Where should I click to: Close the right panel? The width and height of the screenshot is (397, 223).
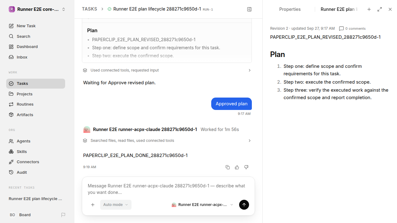[390, 9]
